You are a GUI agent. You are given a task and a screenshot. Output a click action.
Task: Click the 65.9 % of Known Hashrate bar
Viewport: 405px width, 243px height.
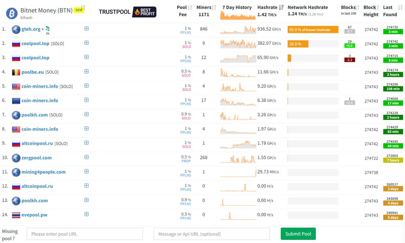pos(313,30)
